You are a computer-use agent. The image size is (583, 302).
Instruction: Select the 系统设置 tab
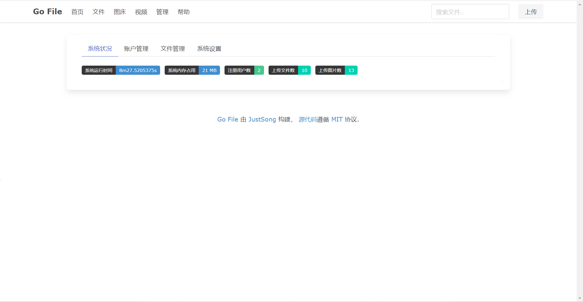pyautogui.click(x=209, y=49)
